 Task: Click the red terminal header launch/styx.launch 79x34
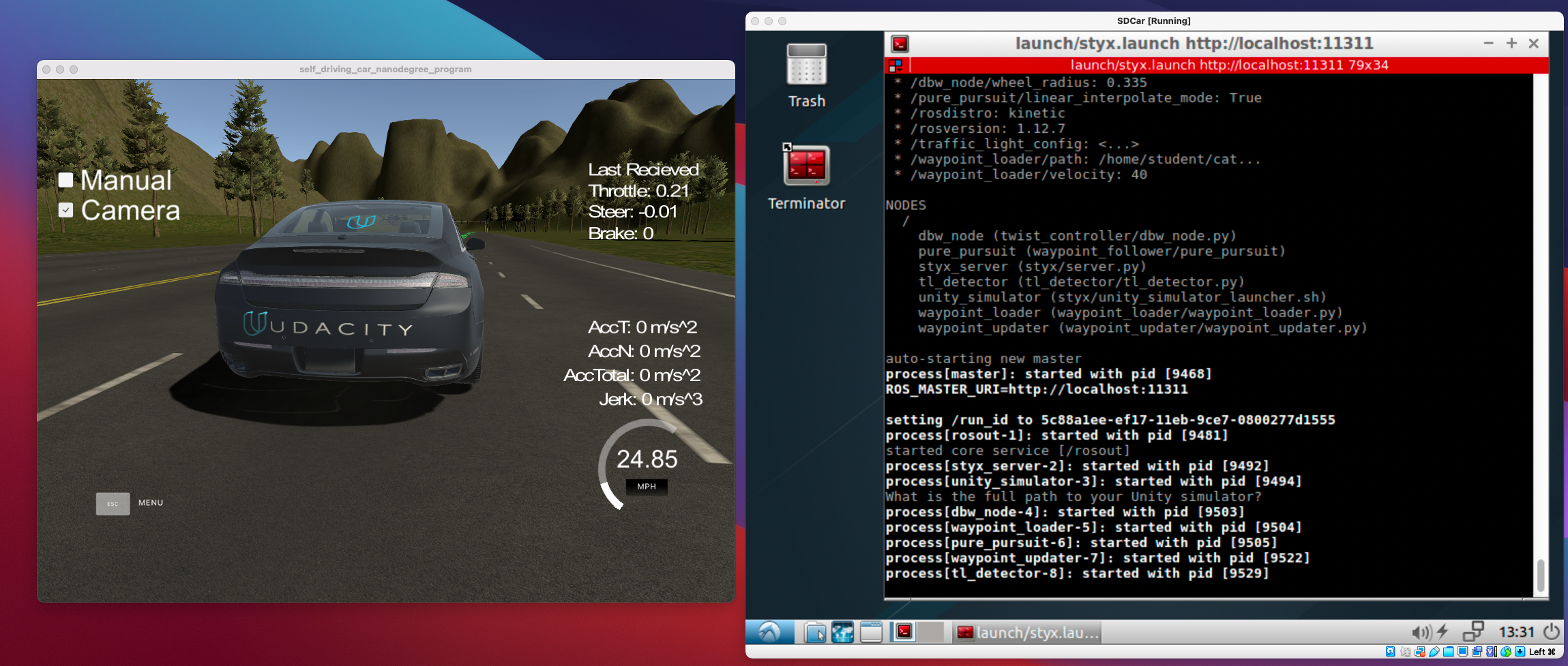click(1229, 65)
